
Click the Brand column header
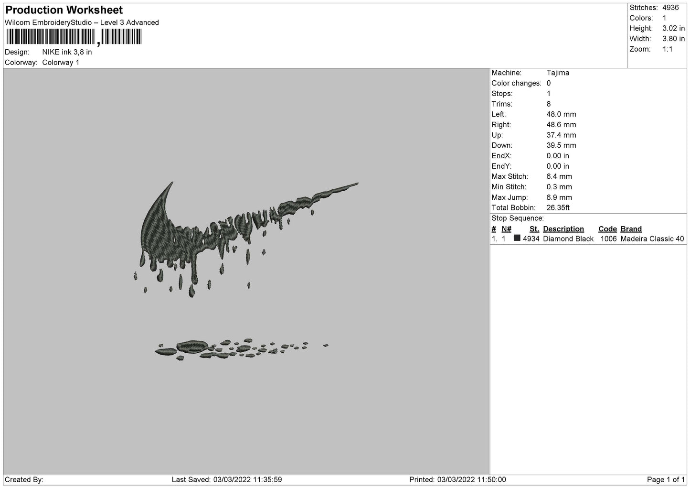[x=631, y=229]
